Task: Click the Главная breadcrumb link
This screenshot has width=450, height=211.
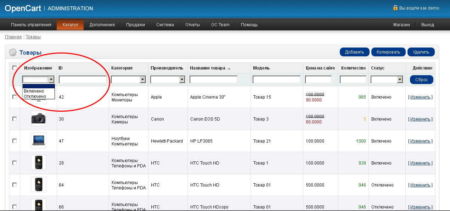Action: tap(13, 37)
